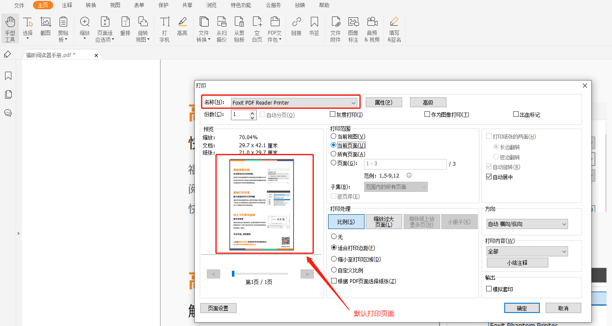Select the 所有页面 all pages radio button
This screenshot has height=326, width=612.
click(x=334, y=154)
